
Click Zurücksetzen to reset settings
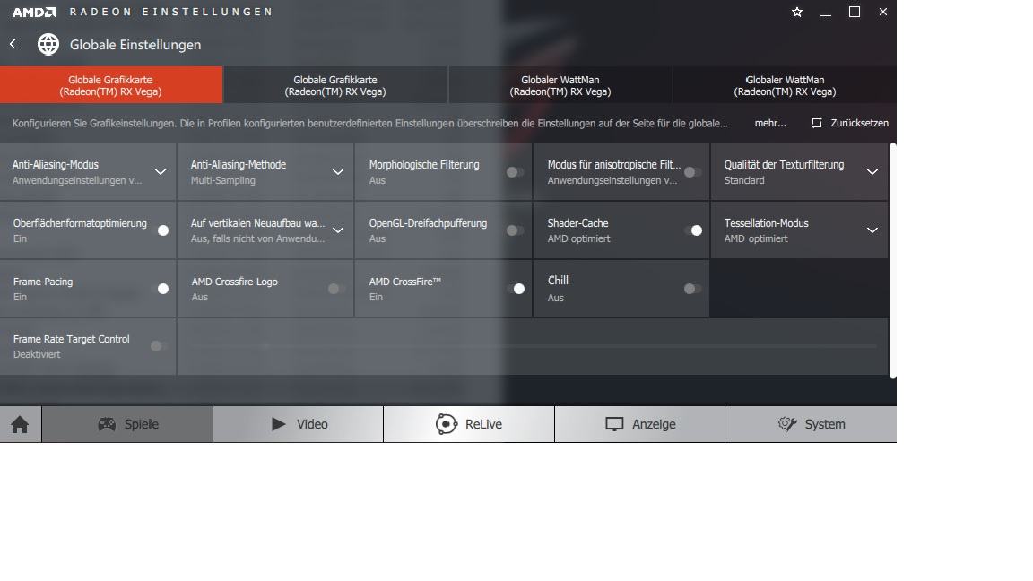click(x=859, y=123)
